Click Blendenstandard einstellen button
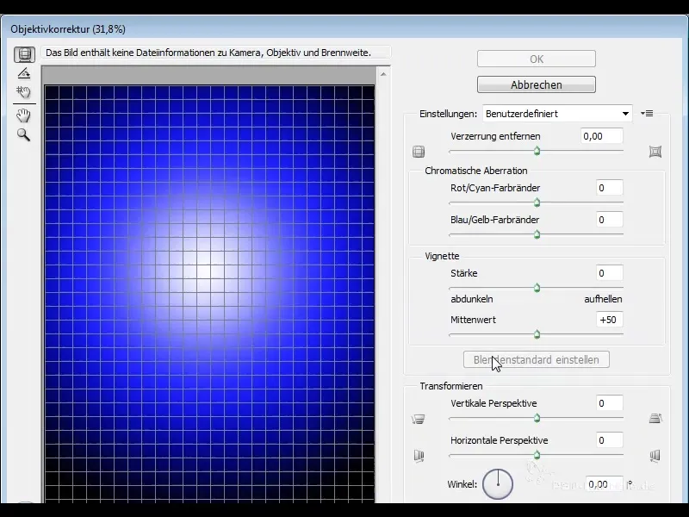Screen dimensions: 689x517 [536, 359]
